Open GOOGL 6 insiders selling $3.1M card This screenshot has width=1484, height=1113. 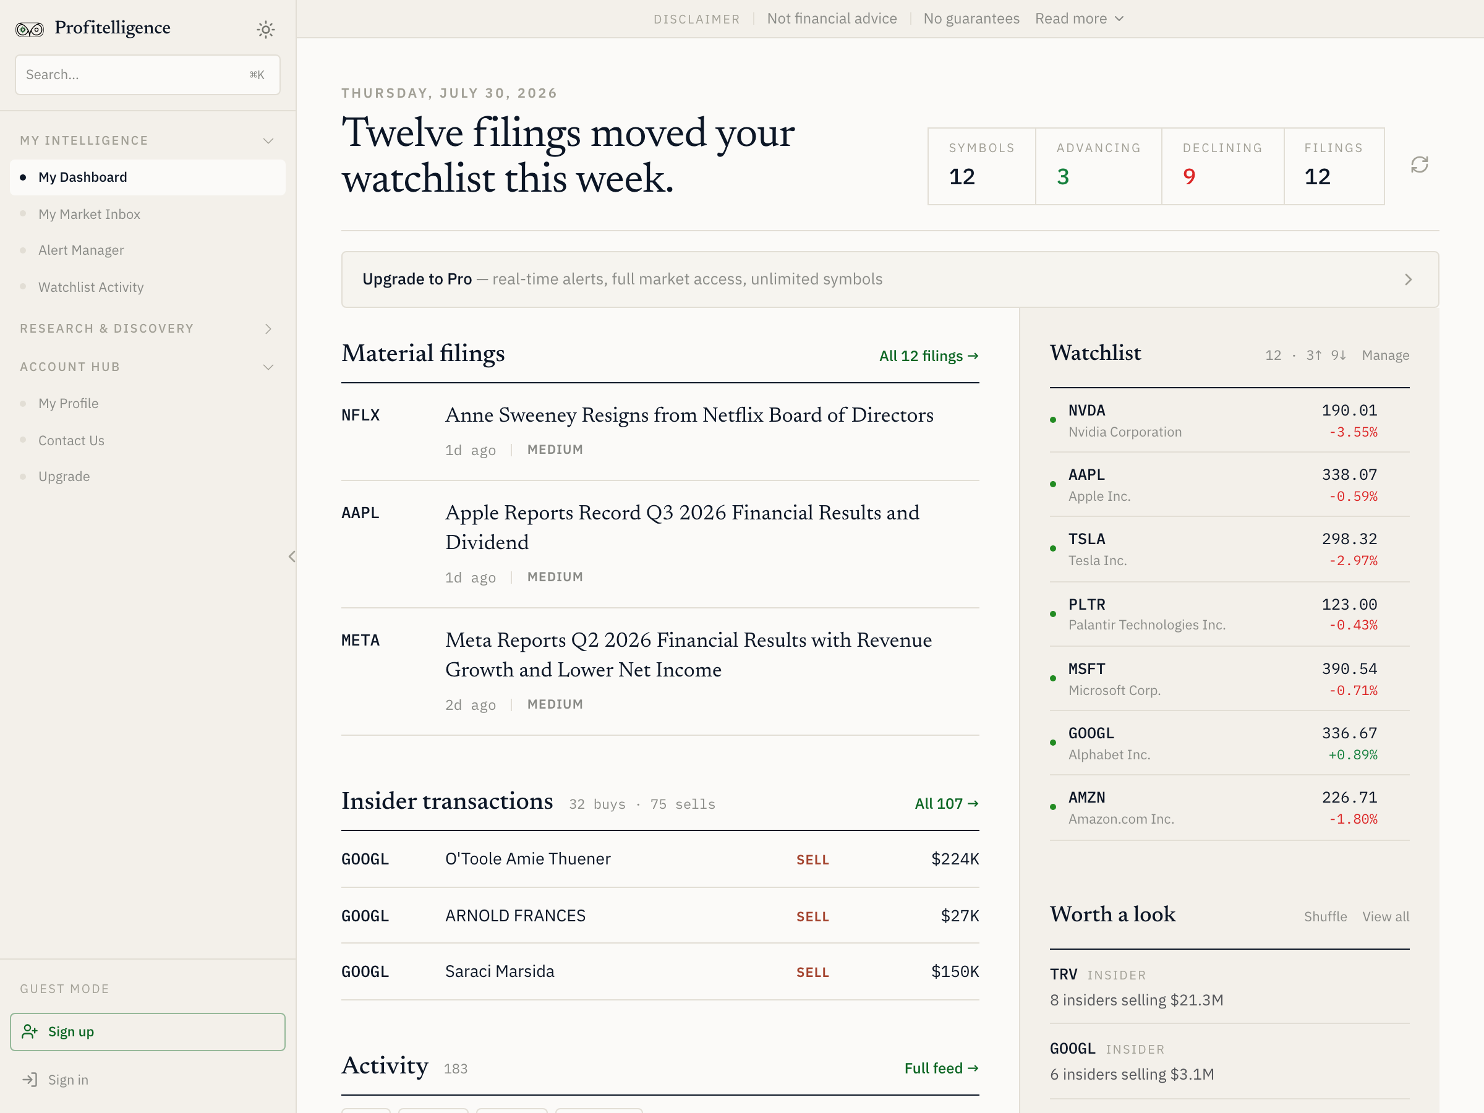[x=1229, y=1061]
